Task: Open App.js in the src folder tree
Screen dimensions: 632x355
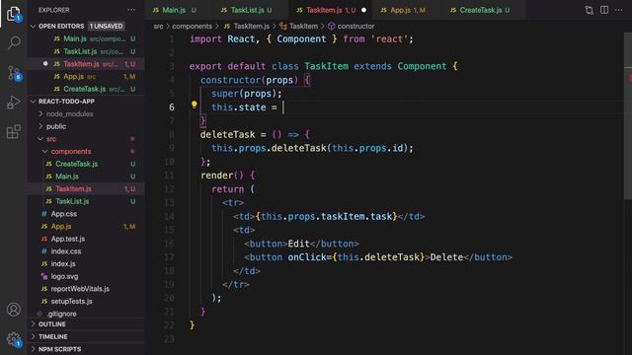Action: [86, 226]
